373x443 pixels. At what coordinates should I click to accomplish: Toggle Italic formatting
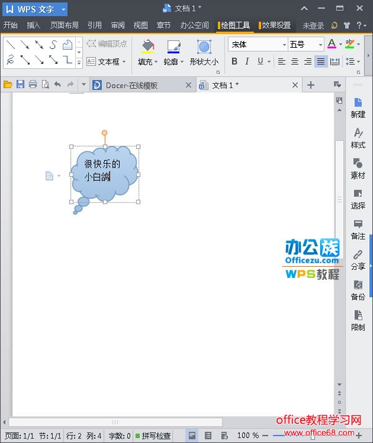click(247, 61)
